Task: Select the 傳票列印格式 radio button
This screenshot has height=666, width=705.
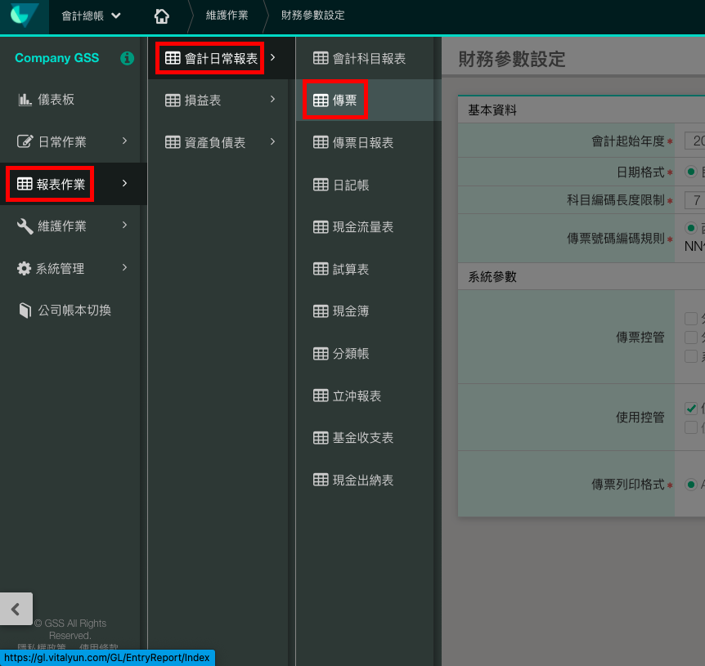Action: pyautogui.click(x=691, y=484)
